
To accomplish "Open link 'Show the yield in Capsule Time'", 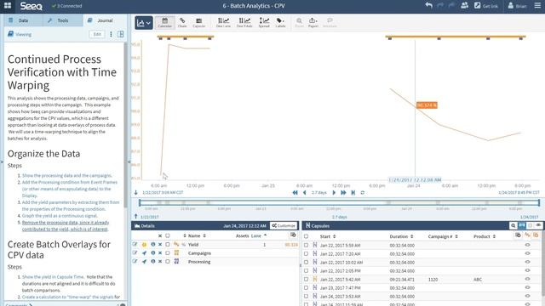I will pos(53,277).
